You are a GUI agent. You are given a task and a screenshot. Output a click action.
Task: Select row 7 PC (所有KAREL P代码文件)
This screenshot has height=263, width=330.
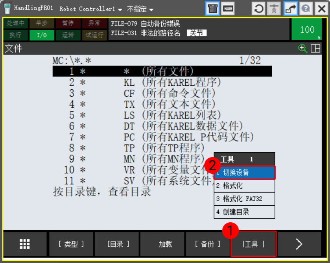click(x=162, y=137)
